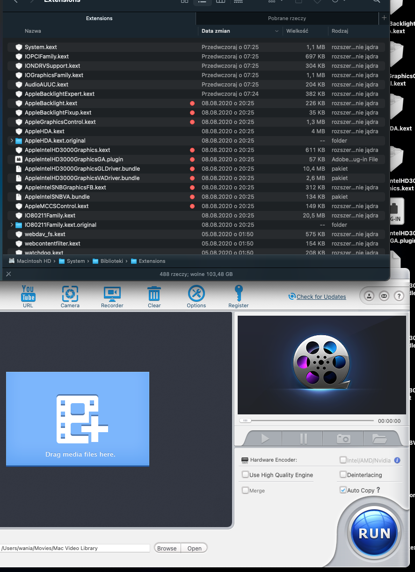Open the YouTube URL downloader
Image resolution: width=415 pixels, height=572 pixels.
point(28,297)
